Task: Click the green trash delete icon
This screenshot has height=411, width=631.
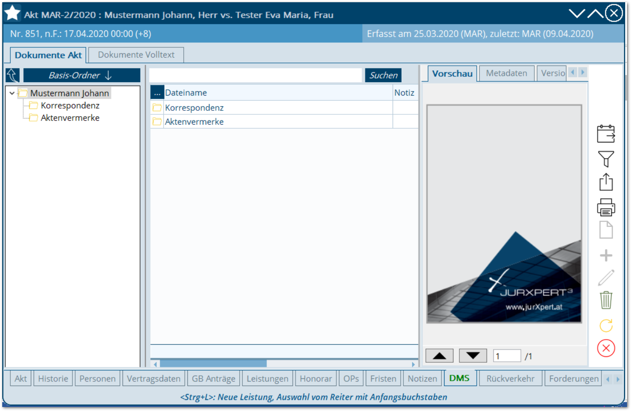Action: tap(606, 300)
